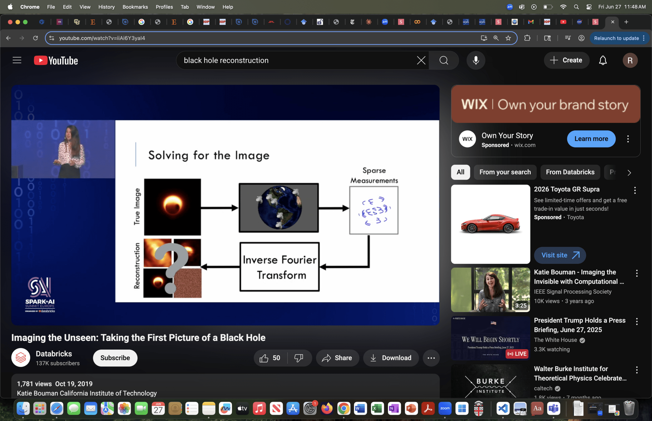Dislike the video with thumbs down
The height and width of the screenshot is (421, 652).
click(299, 358)
